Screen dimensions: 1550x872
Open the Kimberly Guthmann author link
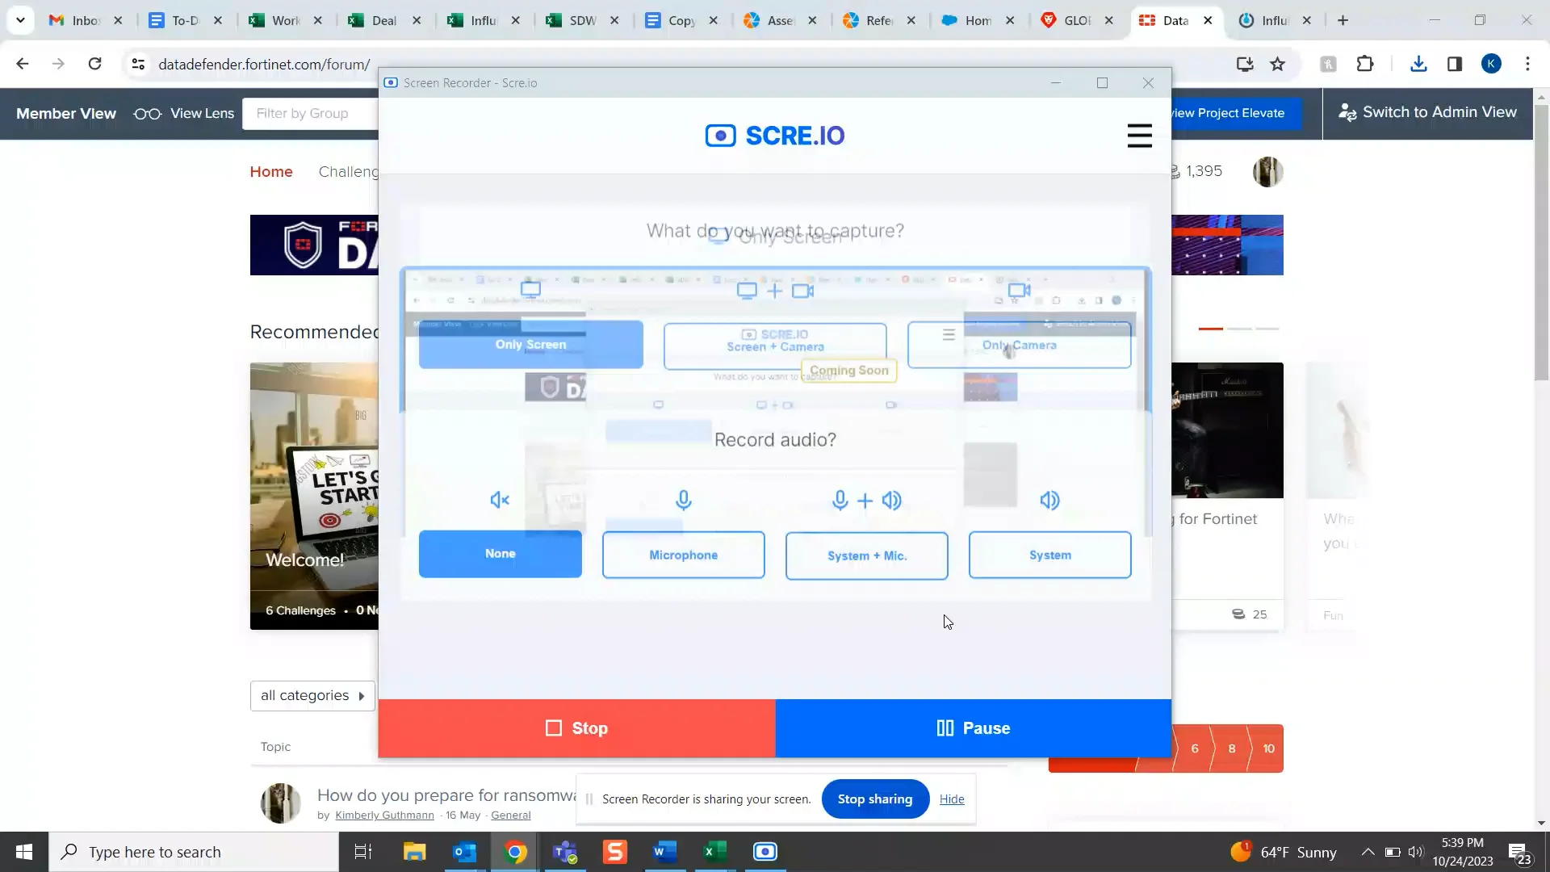click(384, 815)
